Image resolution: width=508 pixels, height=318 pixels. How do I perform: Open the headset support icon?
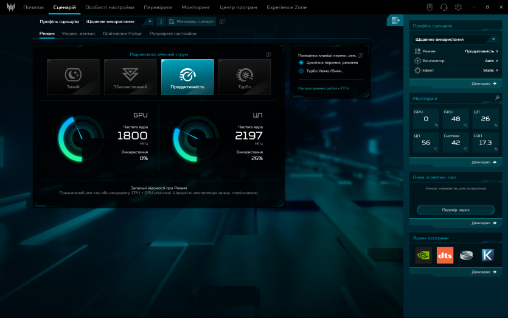[x=444, y=7]
